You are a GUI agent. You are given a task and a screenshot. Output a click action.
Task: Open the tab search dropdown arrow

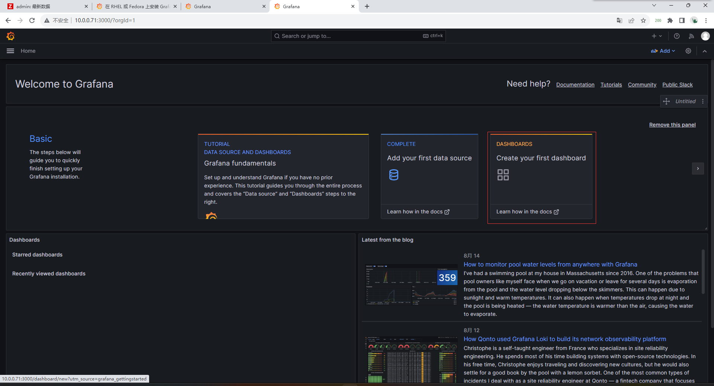(654, 5)
